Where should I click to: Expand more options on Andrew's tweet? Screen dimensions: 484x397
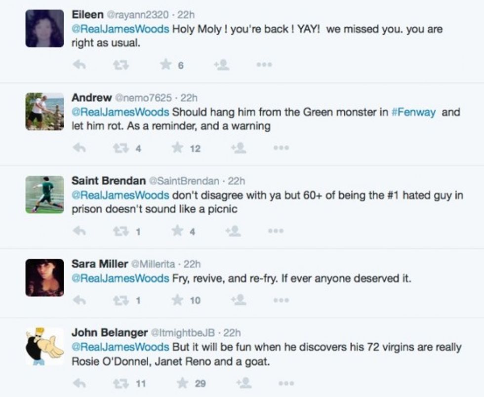point(281,148)
